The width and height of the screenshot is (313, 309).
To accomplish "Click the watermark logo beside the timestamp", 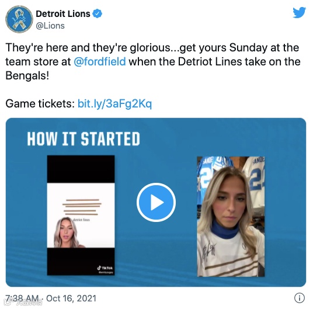I will [23, 303].
